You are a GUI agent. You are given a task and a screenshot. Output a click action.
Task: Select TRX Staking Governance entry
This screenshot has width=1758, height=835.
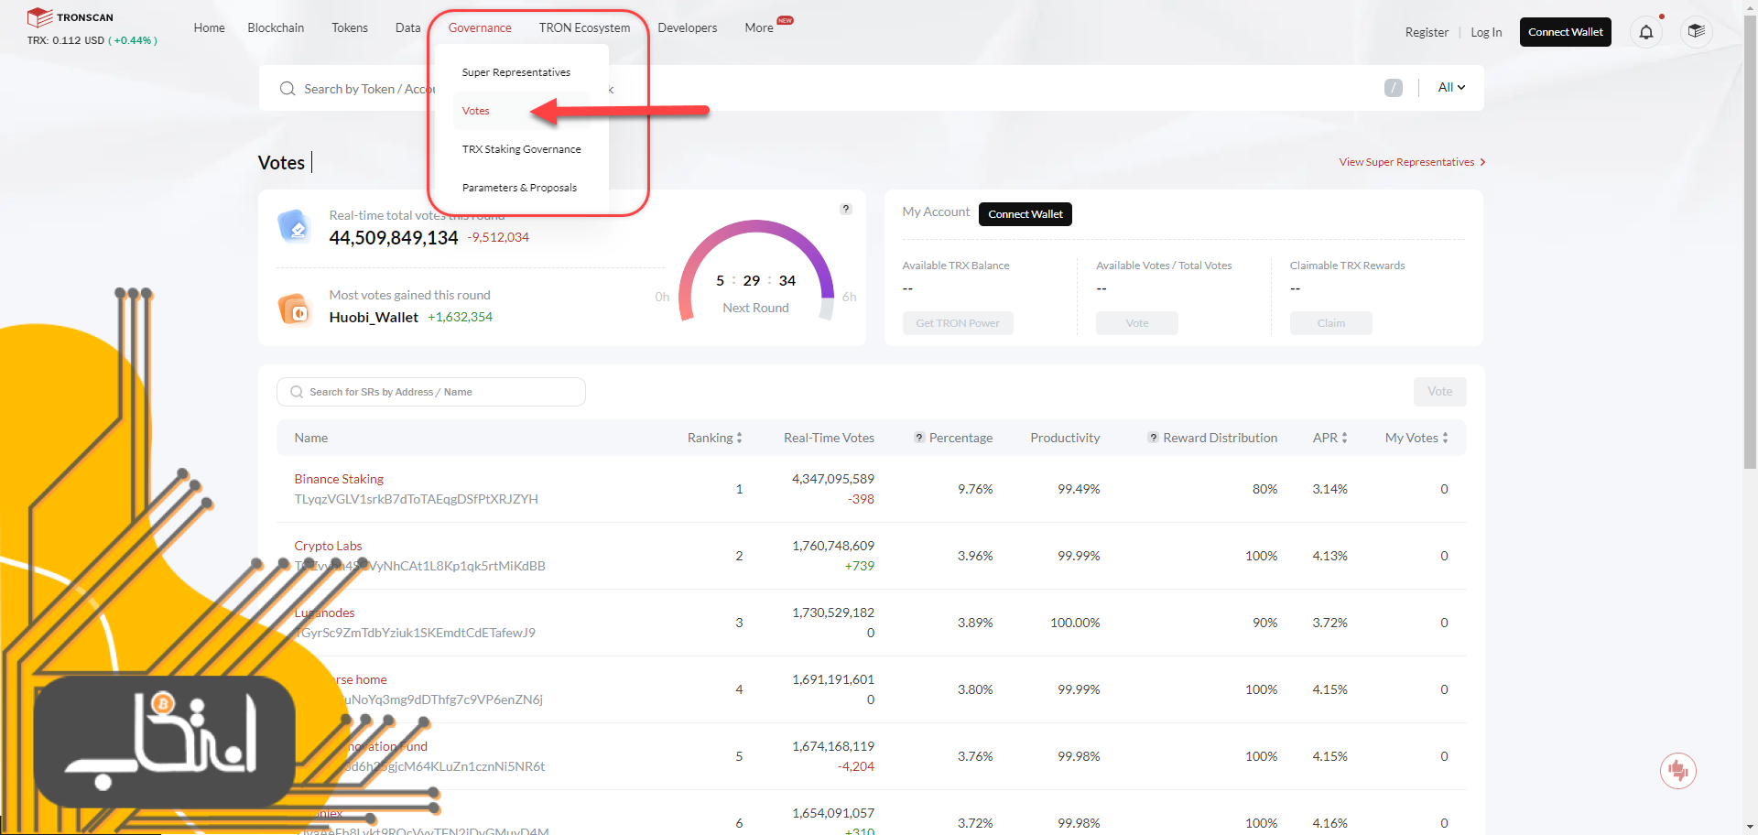click(522, 149)
